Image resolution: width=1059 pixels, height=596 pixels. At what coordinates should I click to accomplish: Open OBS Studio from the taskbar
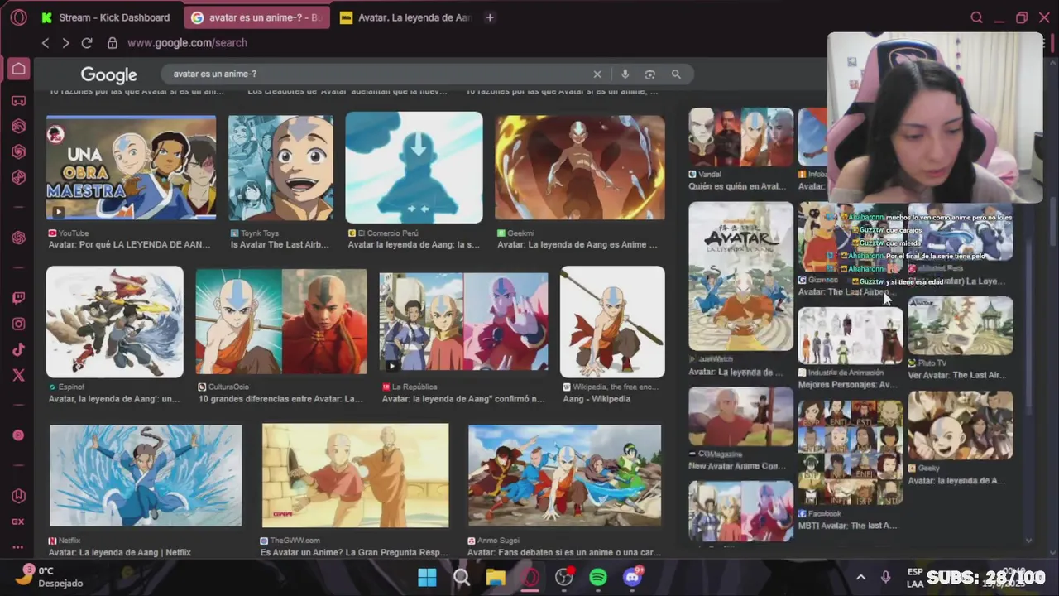(564, 577)
